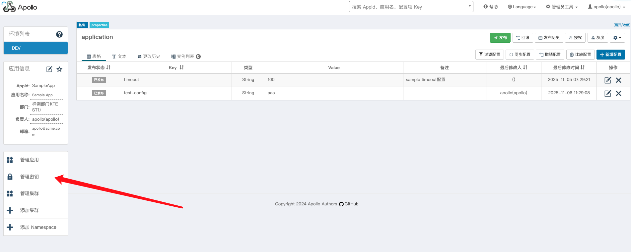This screenshot has height=252, width=631.
Task: Open Language dropdown menu
Action: (x=522, y=7)
